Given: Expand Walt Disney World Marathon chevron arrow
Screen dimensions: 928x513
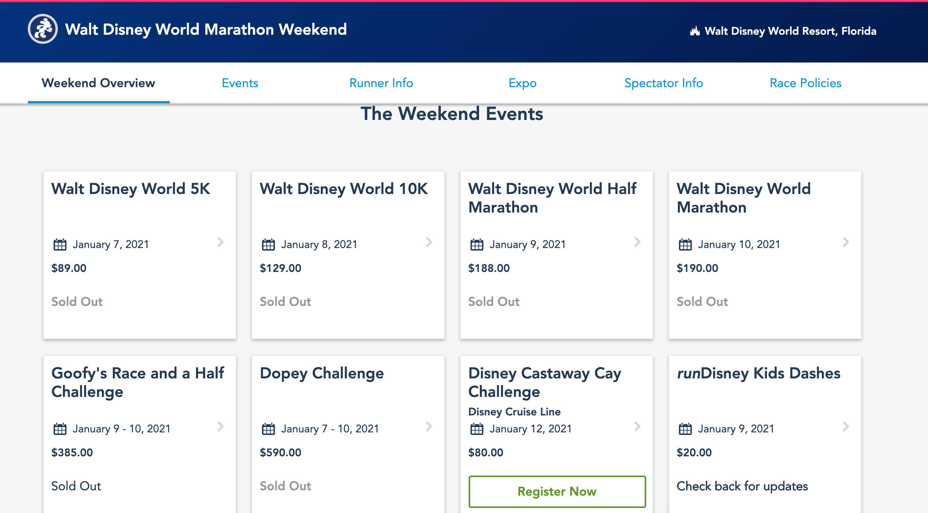Looking at the screenshot, I should 846,242.
